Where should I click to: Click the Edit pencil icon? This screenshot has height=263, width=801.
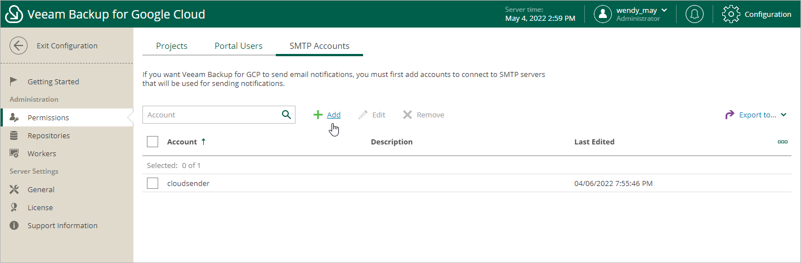pyautogui.click(x=363, y=115)
